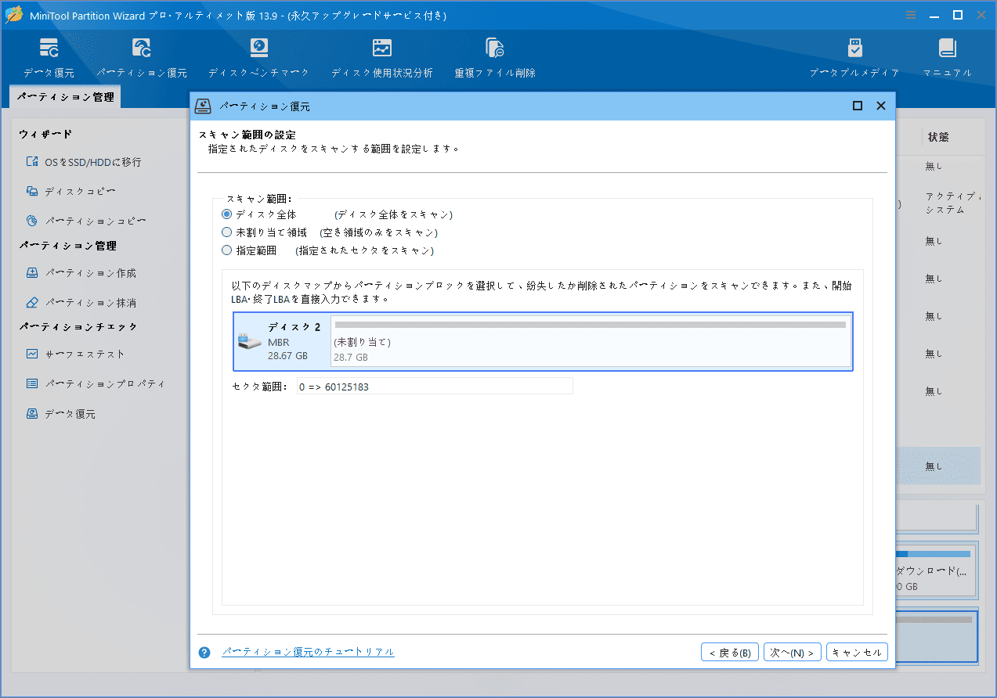Open マニュアル icon
Screen dimensions: 997x698
pos(948,58)
